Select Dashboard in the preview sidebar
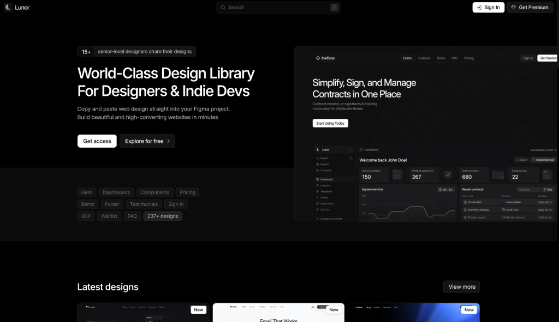 click(x=334, y=179)
